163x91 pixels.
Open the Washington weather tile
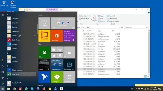coord(57,65)
